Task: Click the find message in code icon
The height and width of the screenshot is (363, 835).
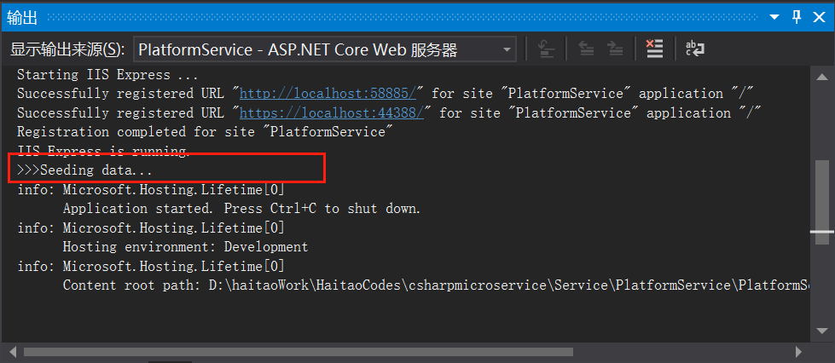Action: [546, 49]
